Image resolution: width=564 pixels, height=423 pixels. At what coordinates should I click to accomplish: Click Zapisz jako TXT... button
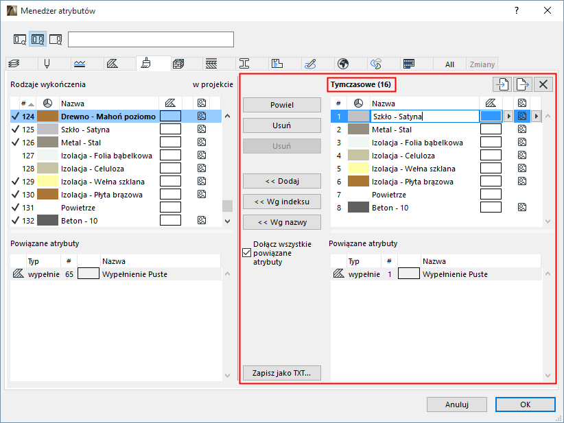pos(282,373)
